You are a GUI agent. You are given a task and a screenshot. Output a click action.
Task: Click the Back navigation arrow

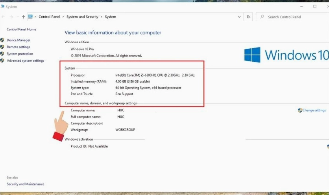[3, 17]
